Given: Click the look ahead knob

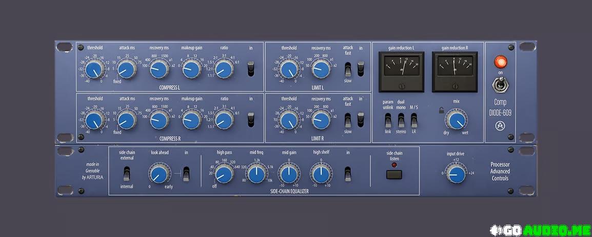Looking at the screenshot, I should coord(159,174).
